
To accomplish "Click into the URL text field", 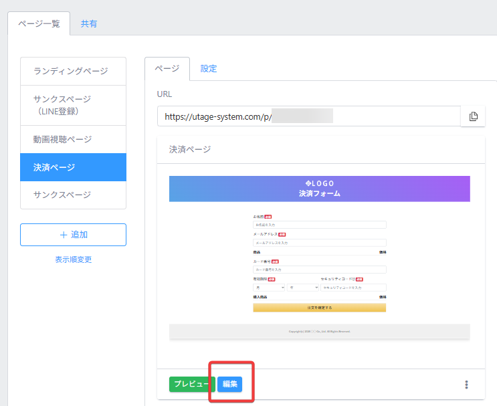I will [x=308, y=116].
